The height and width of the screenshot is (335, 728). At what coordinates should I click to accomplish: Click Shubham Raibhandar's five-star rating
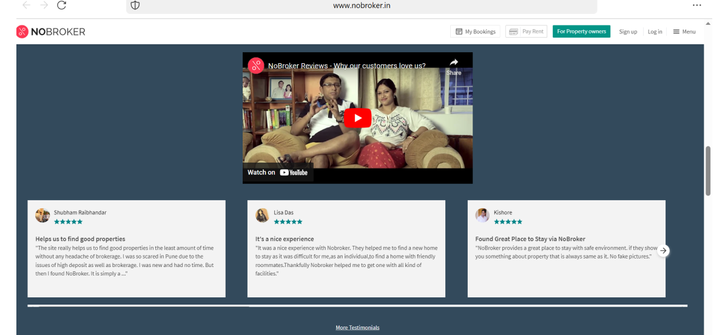pyautogui.click(x=68, y=222)
